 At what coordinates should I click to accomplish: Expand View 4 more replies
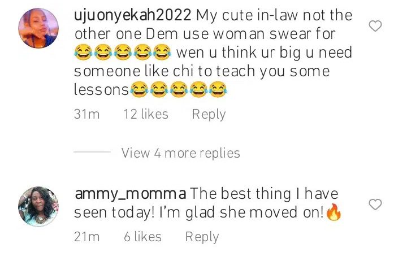pyautogui.click(x=181, y=153)
